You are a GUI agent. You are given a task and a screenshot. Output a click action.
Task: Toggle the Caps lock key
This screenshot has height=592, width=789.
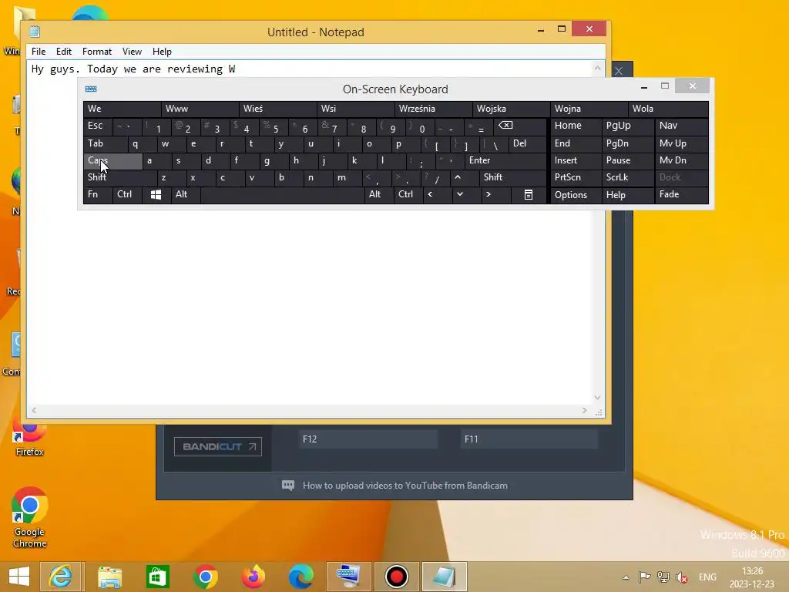click(112, 160)
